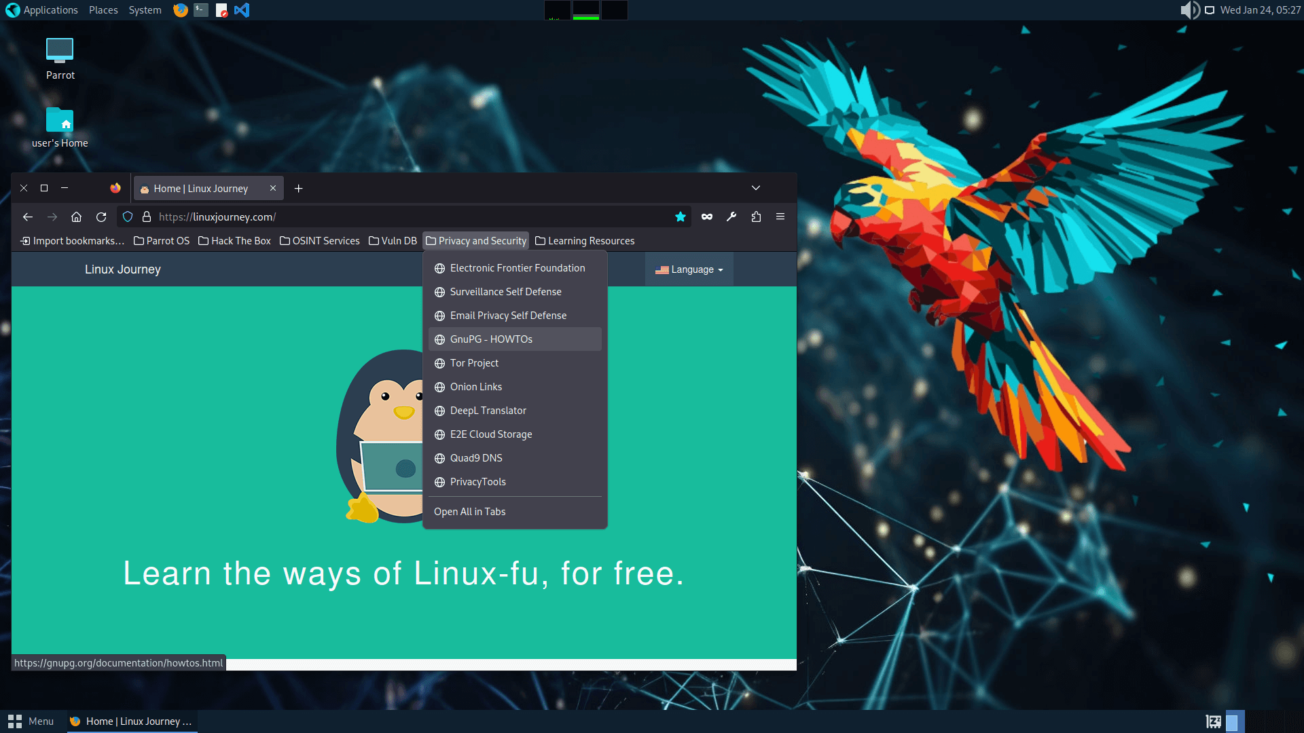Open the E2E Cloud Storage bookmark

click(x=515, y=434)
